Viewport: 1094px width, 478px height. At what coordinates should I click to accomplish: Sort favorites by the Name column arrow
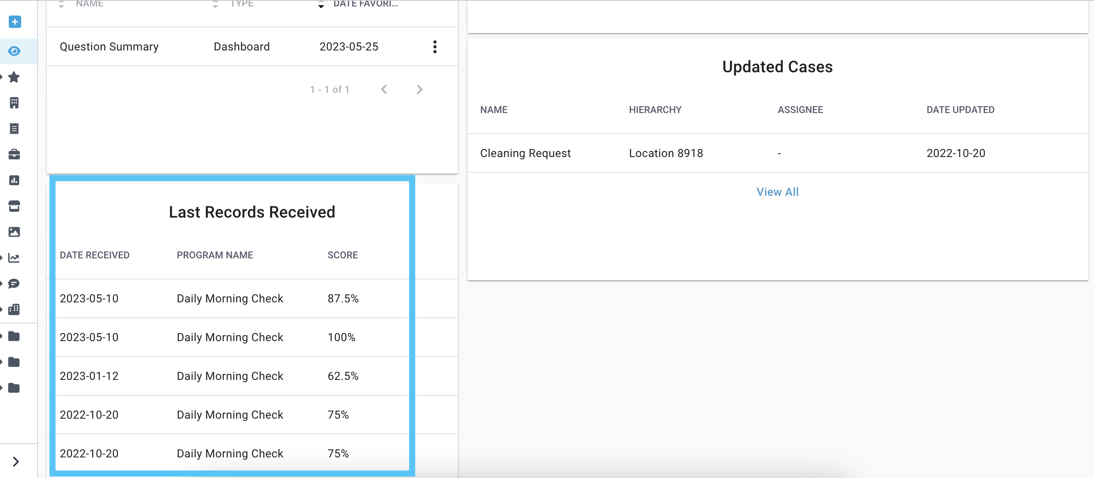61,5
